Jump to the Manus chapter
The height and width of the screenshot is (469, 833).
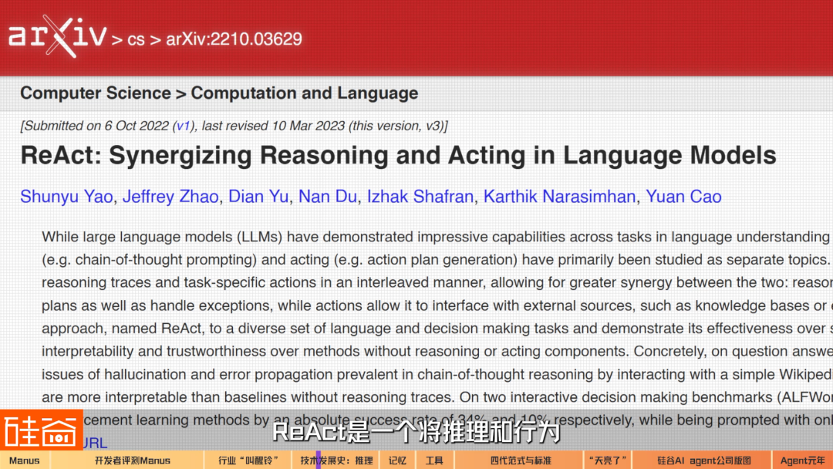click(25, 460)
